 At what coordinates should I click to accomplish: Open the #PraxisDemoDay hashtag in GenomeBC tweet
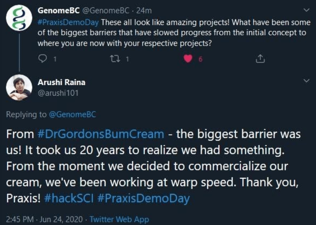(68, 23)
